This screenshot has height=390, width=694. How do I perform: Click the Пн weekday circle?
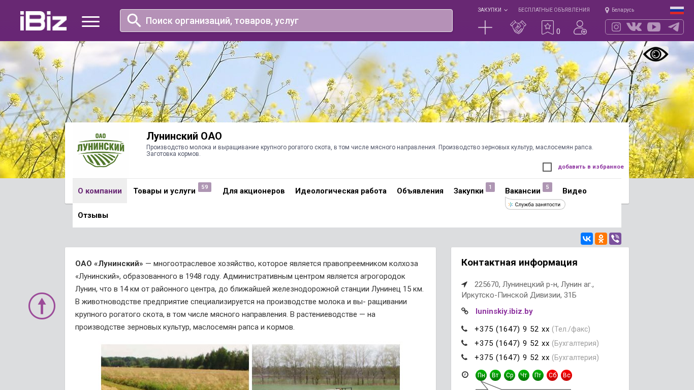click(481, 375)
